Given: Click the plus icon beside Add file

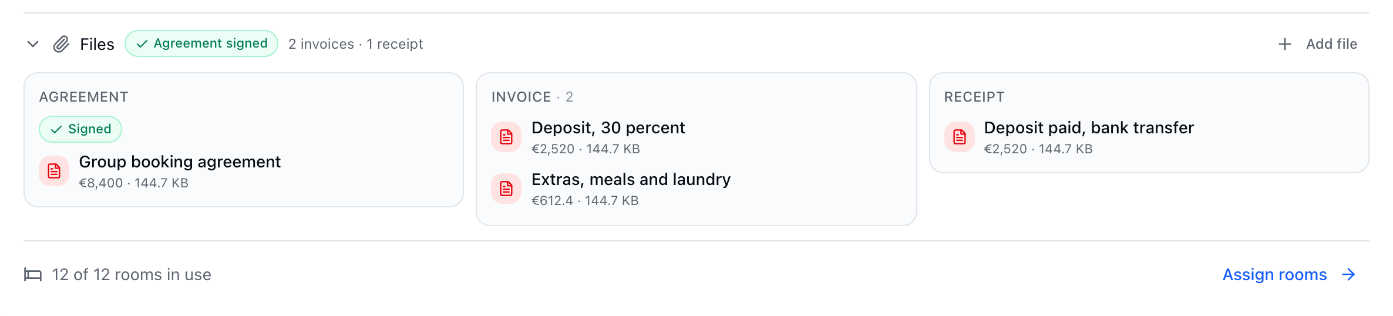Looking at the screenshot, I should 1285,44.
